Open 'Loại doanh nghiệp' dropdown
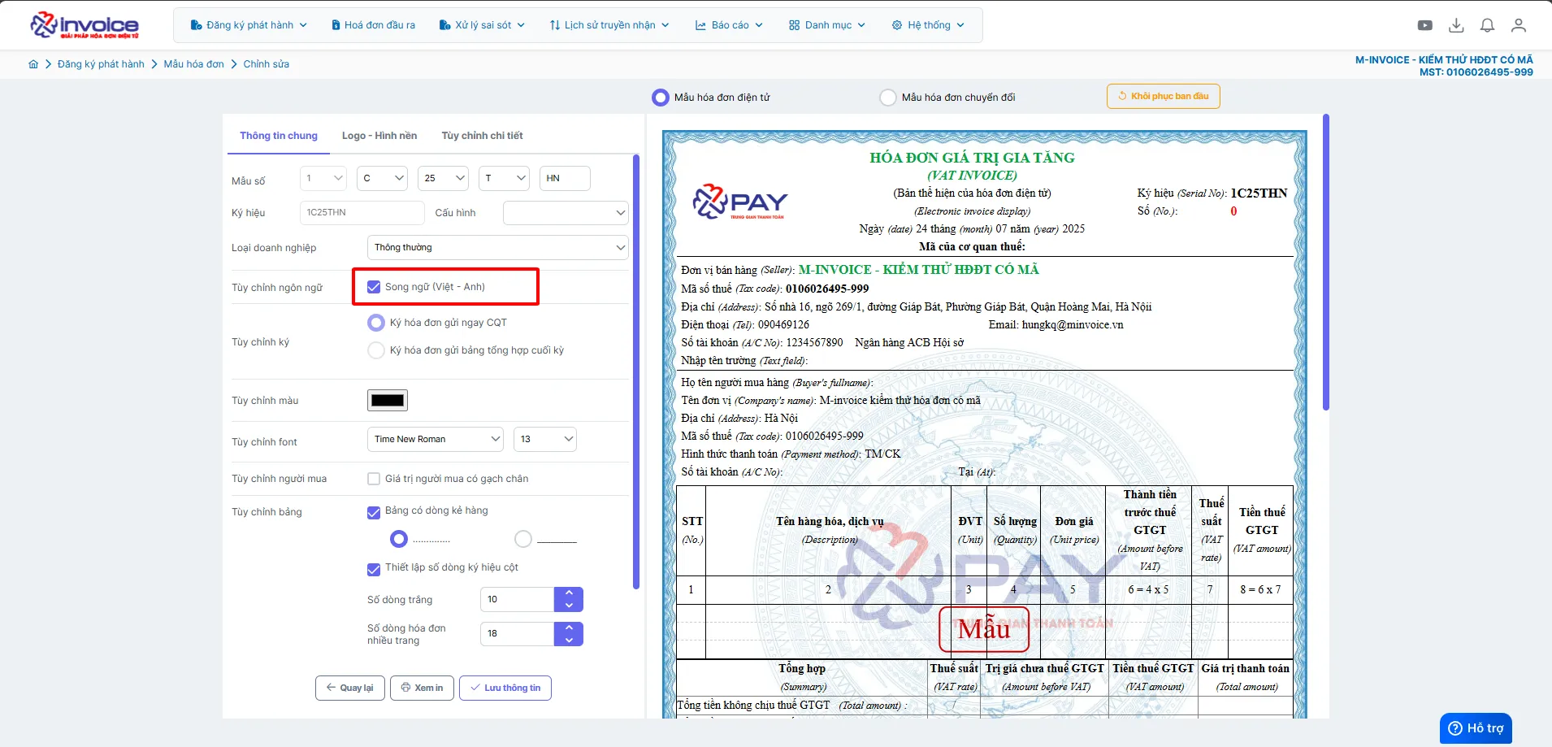 [x=498, y=248]
